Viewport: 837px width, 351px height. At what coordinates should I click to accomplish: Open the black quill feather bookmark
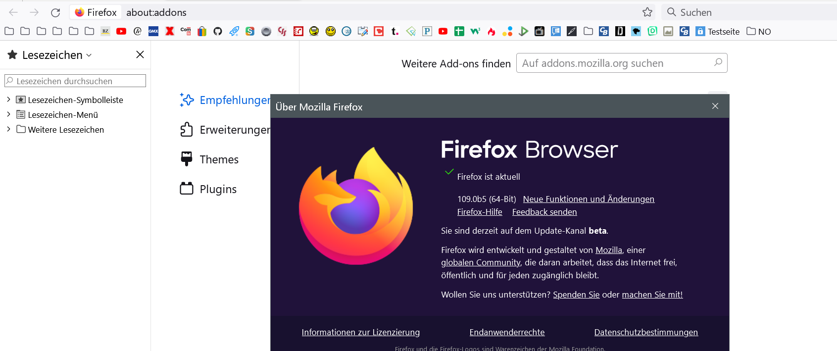tap(572, 31)
